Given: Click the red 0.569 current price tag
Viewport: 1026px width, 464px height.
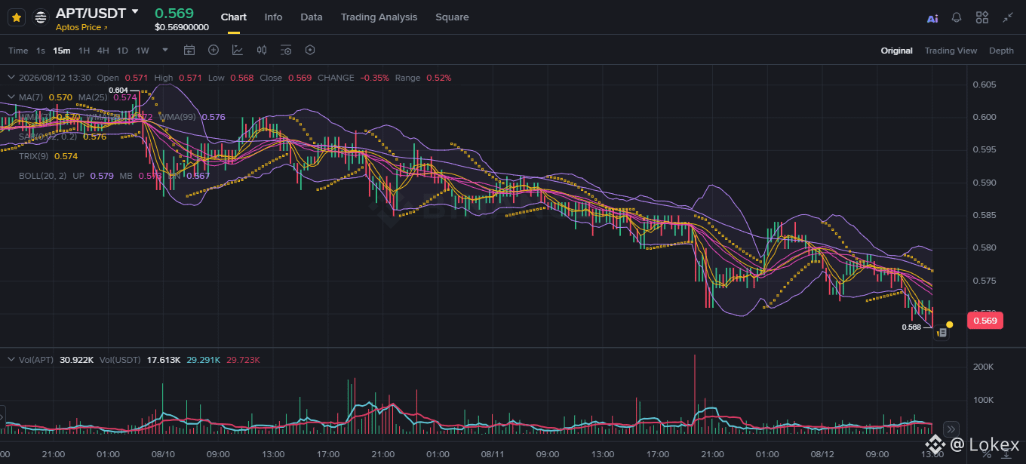Looking at the screenshot, I should click(985, 321).
